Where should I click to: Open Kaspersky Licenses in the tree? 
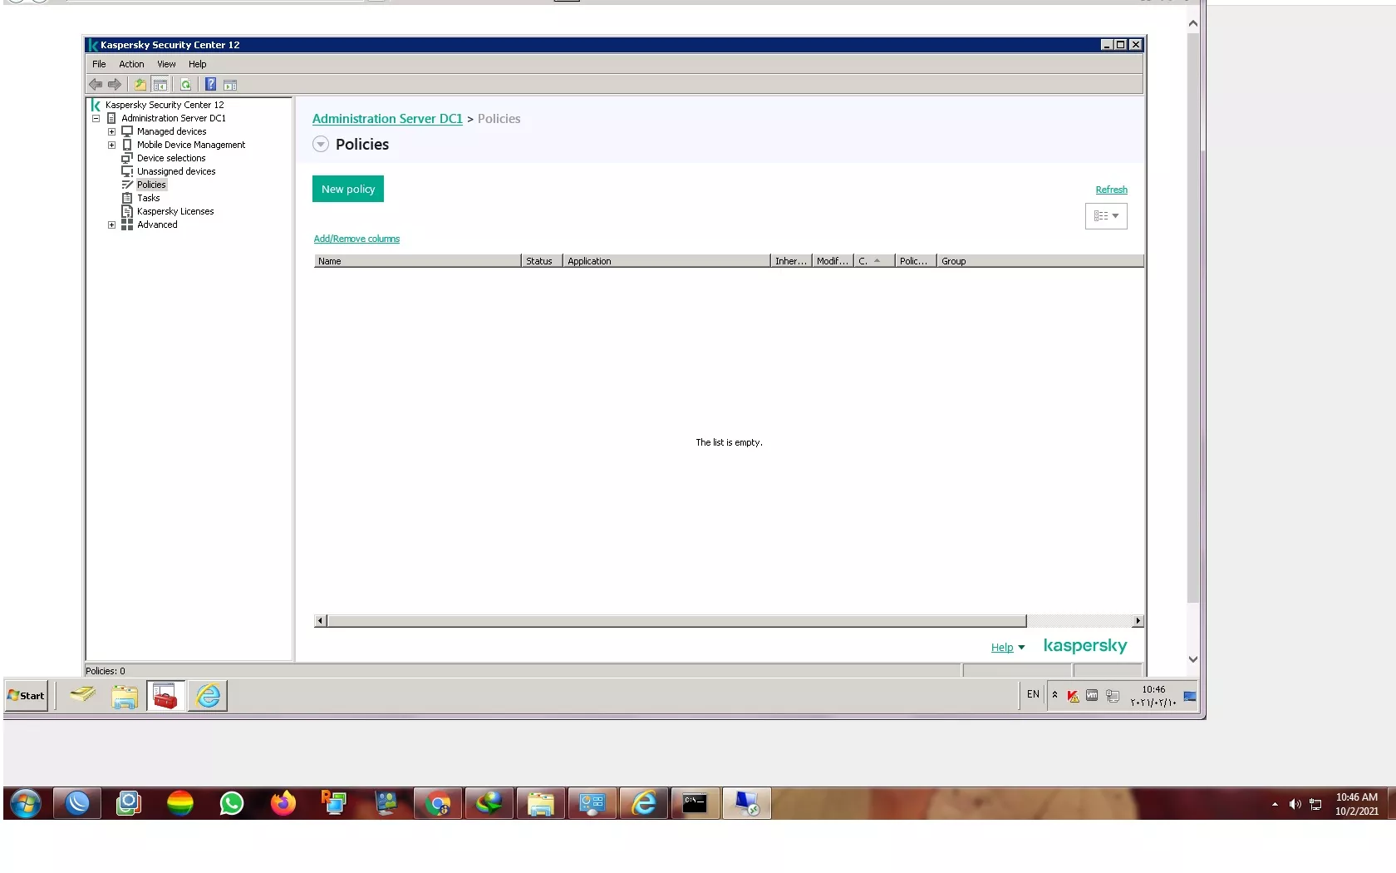(x=174, y=211)
